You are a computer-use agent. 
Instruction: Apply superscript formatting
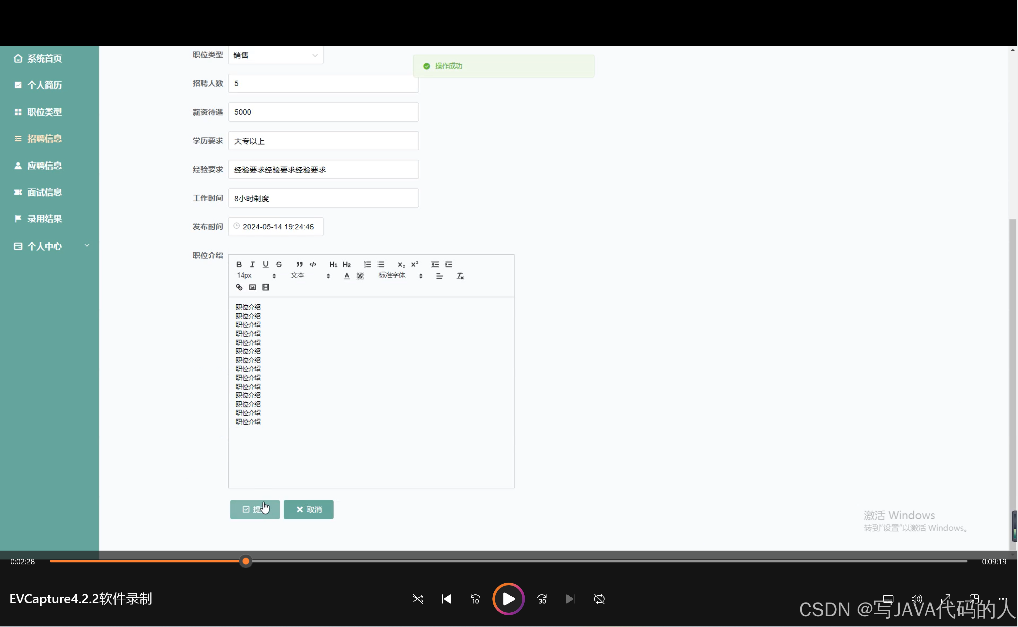tap(414, 264)
